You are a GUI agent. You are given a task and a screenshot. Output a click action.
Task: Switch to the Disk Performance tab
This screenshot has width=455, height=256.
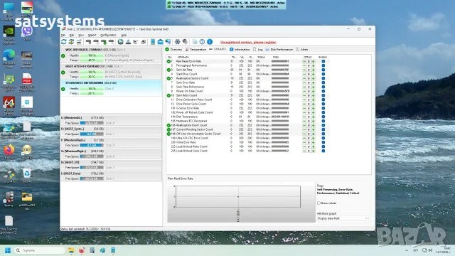[x=279, y=50]
